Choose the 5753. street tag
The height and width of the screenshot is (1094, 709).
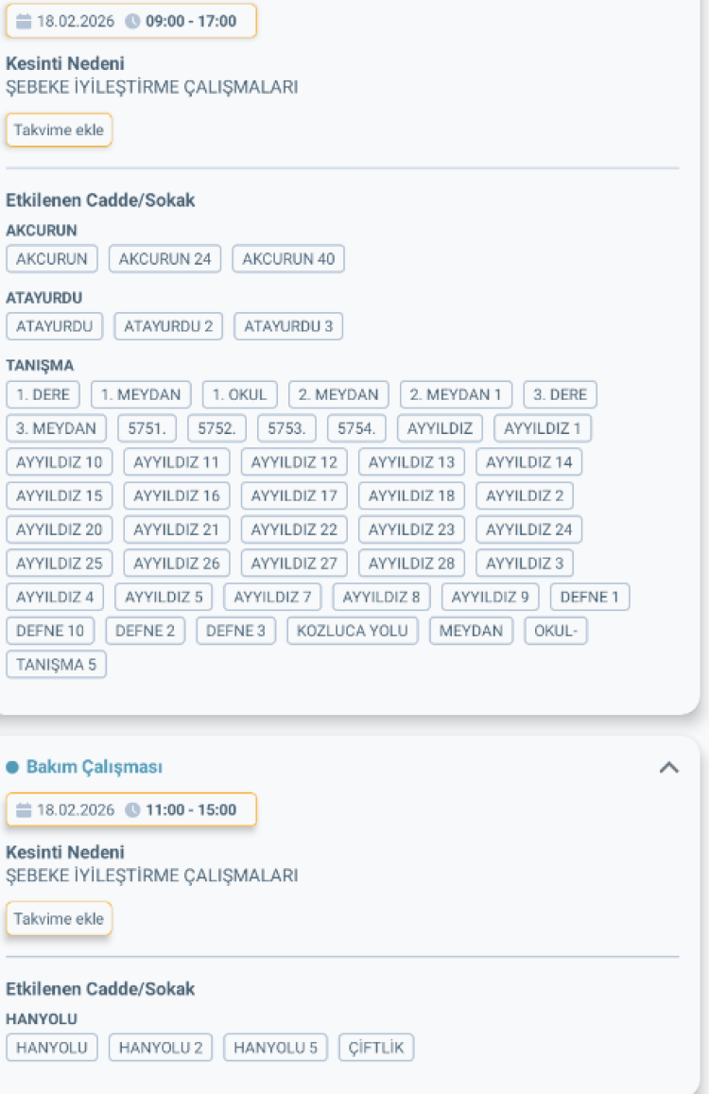(x=286, y=428)
